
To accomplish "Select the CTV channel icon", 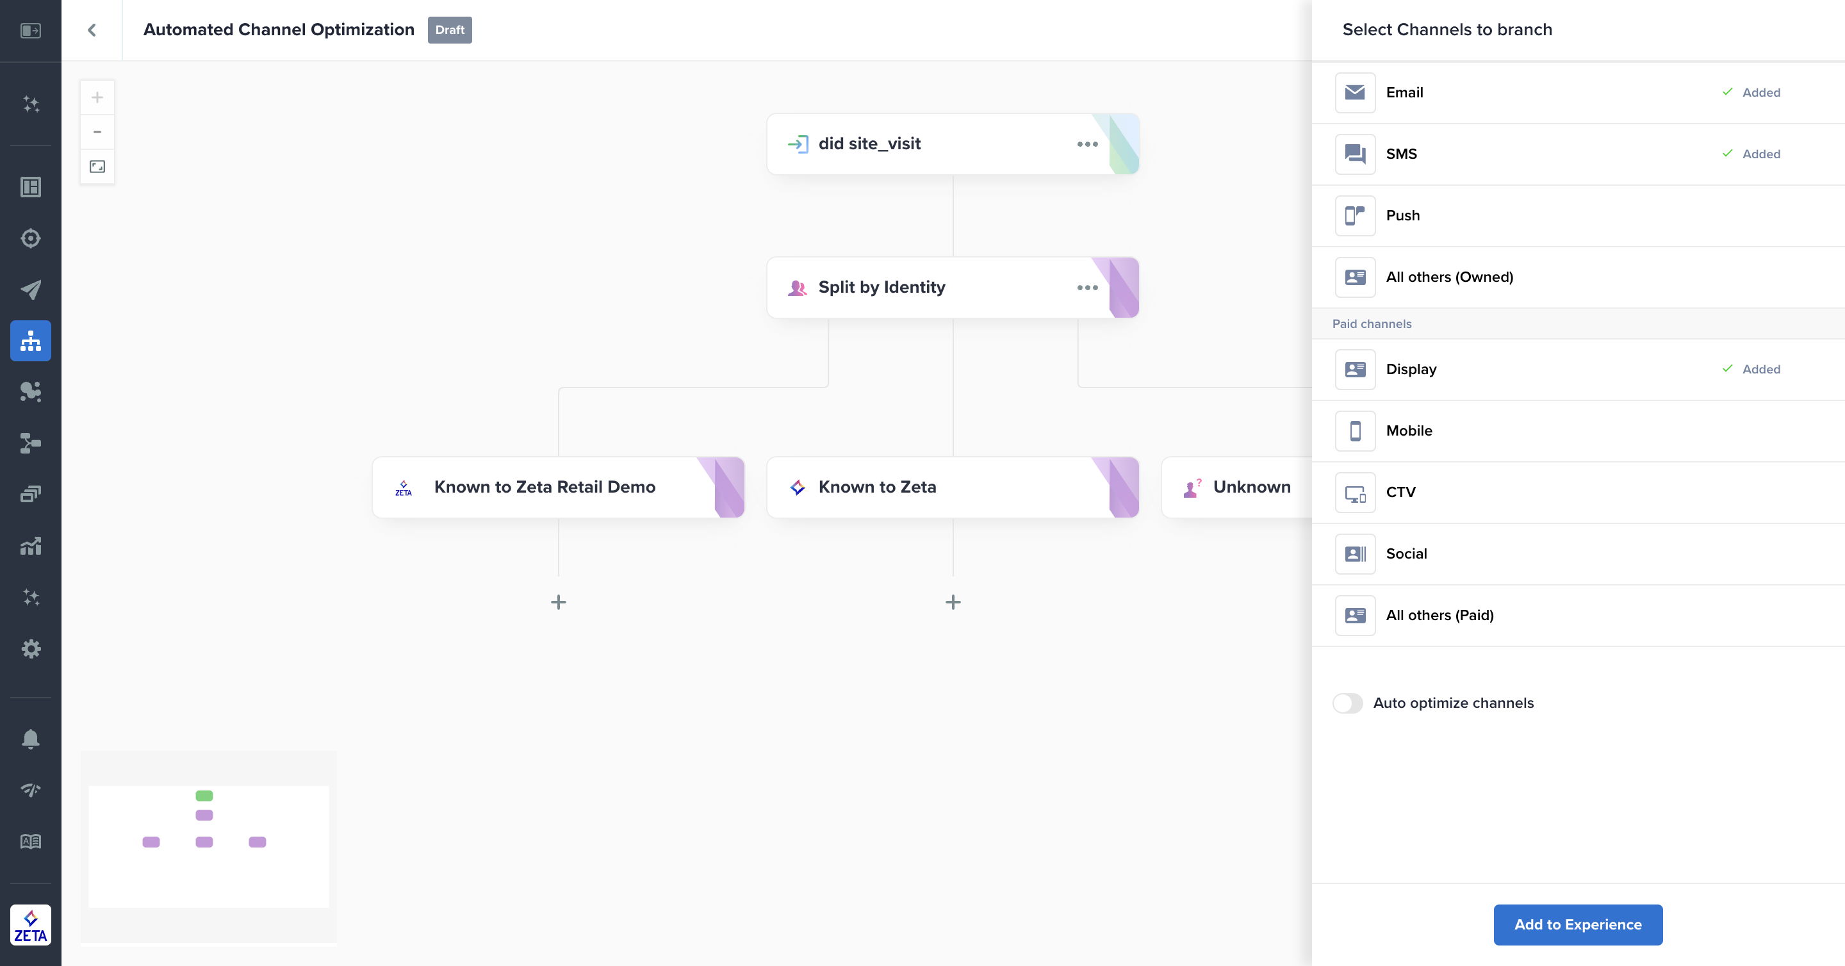I will click(x=1354, y=492).
